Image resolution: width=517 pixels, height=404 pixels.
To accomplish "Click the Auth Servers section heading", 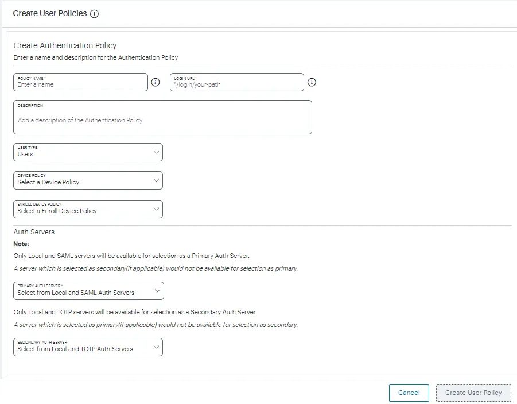I will (34, 232).
